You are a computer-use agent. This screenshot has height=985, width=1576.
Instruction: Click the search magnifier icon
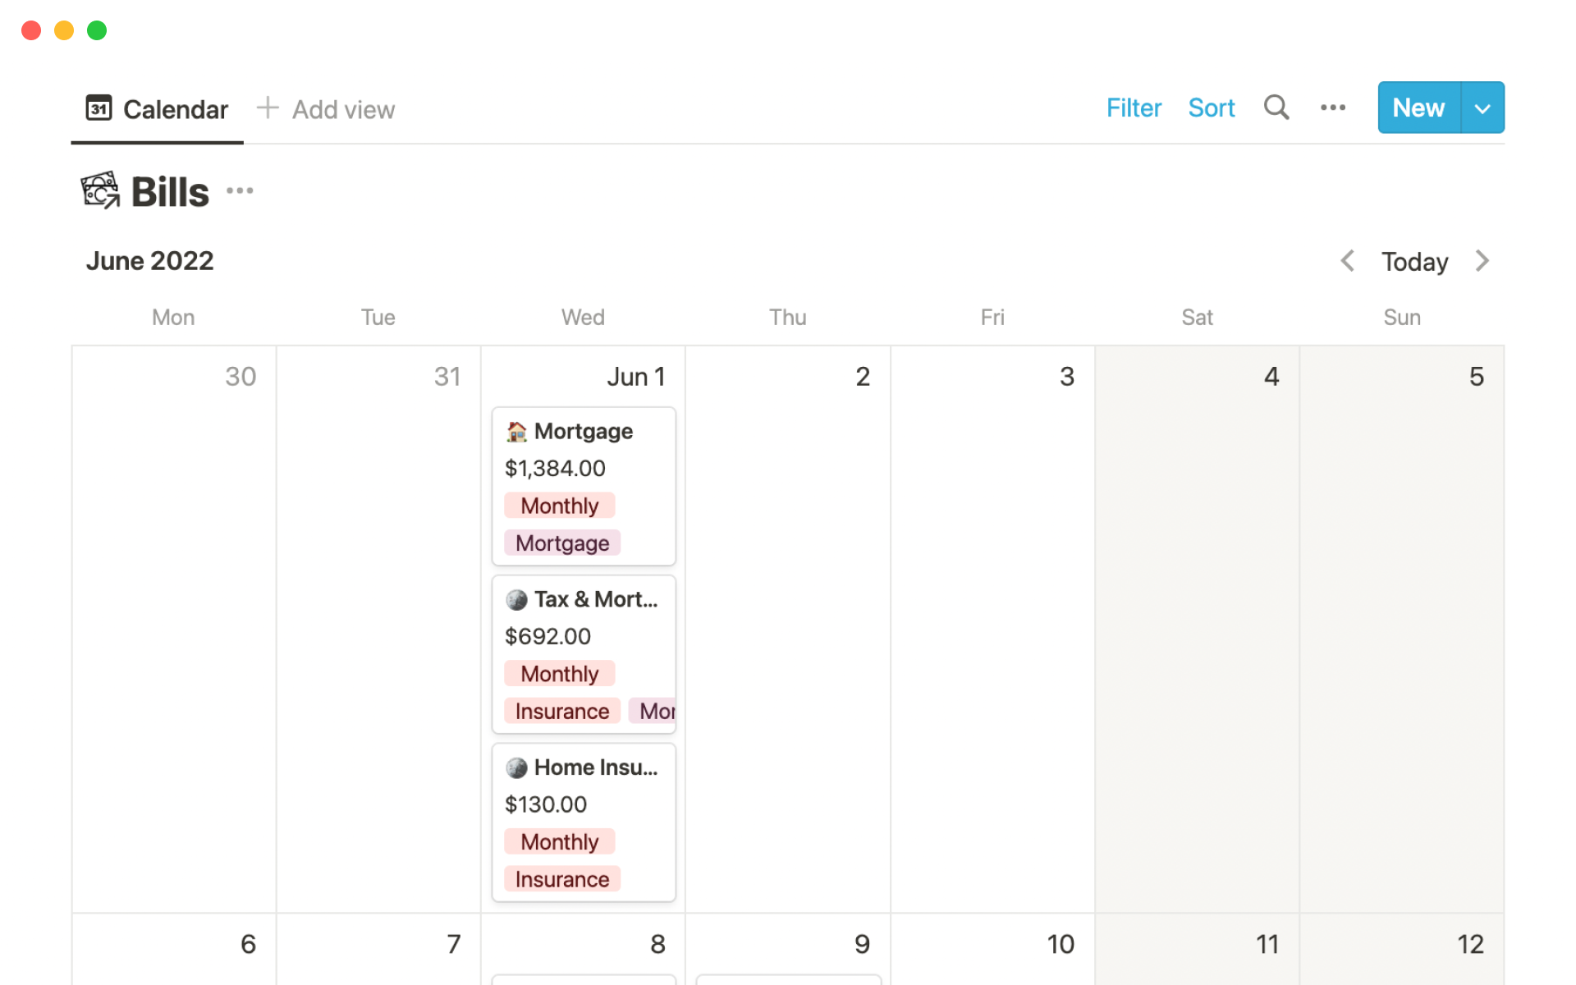pos(1276,108)
